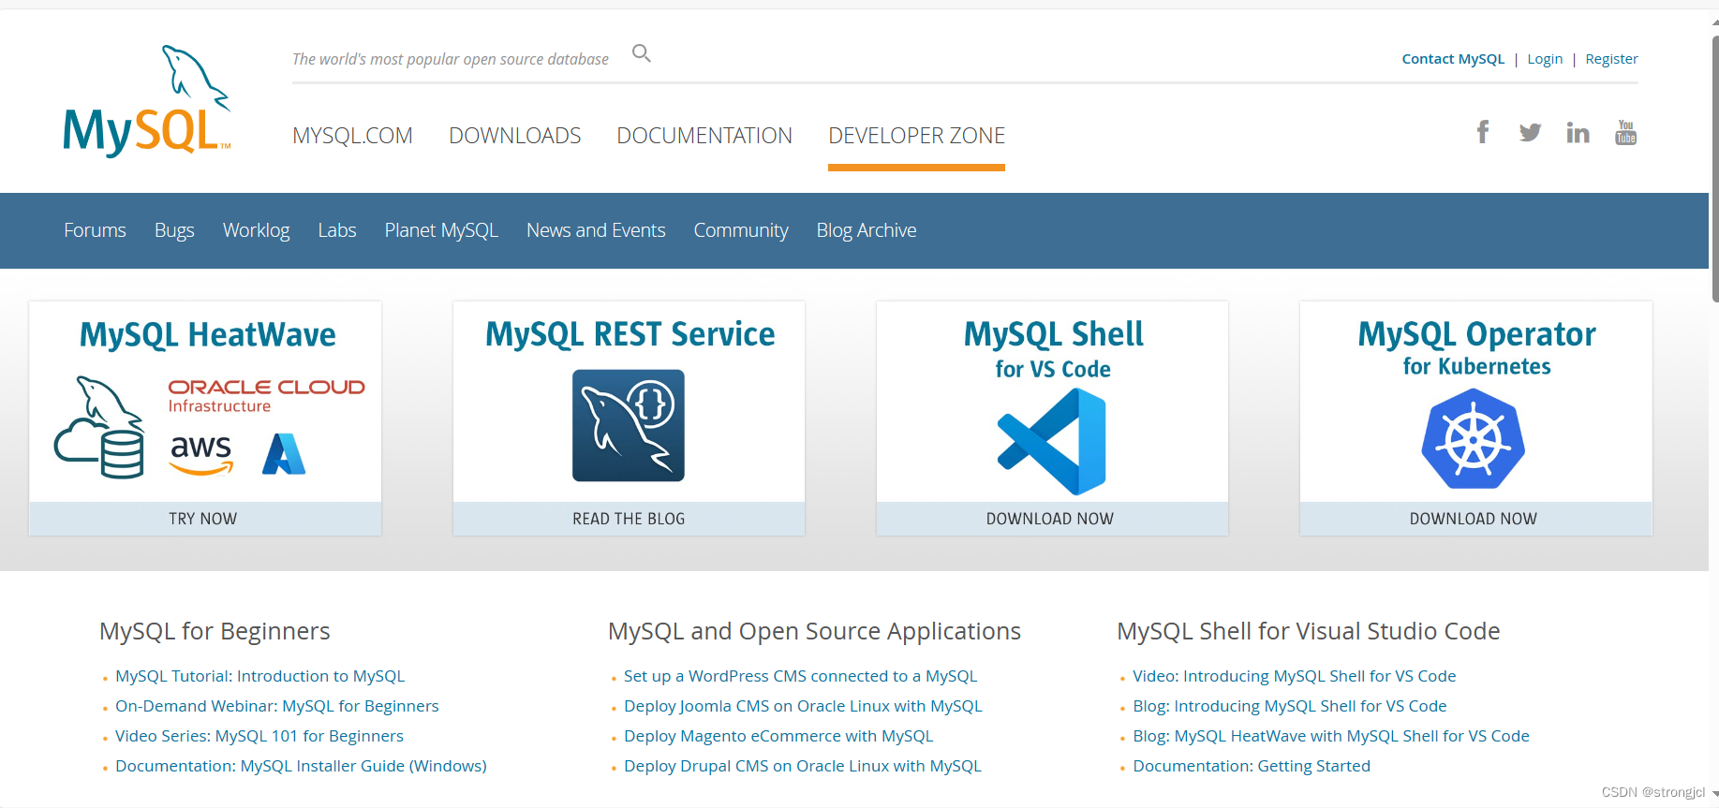Open Video: Introducing MySQL Shell for VS Code
The image size is (1719, 808).
coord(1294,676)
